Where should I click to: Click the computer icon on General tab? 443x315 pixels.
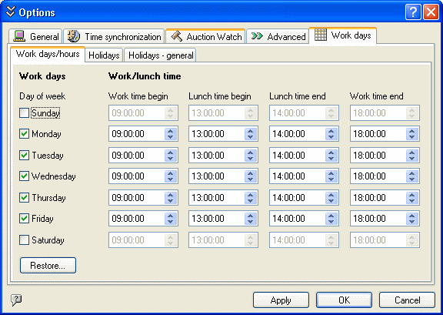coord(19,36)
